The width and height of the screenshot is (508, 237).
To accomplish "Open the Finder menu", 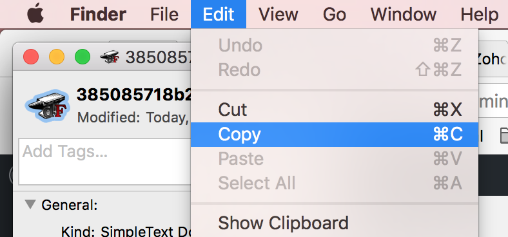I will click(98, 14).
